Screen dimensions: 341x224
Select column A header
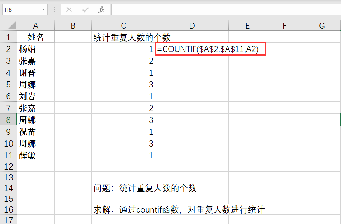(x=35, y=26)
